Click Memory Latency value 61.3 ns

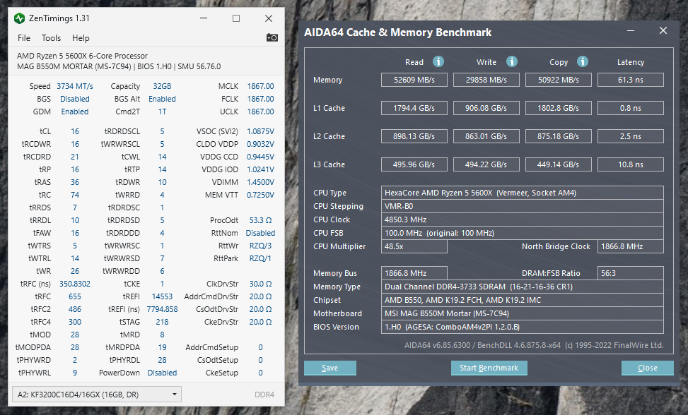(x=631, y=80)
